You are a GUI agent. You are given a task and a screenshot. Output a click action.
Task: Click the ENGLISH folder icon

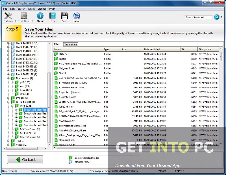click(56, 54)
